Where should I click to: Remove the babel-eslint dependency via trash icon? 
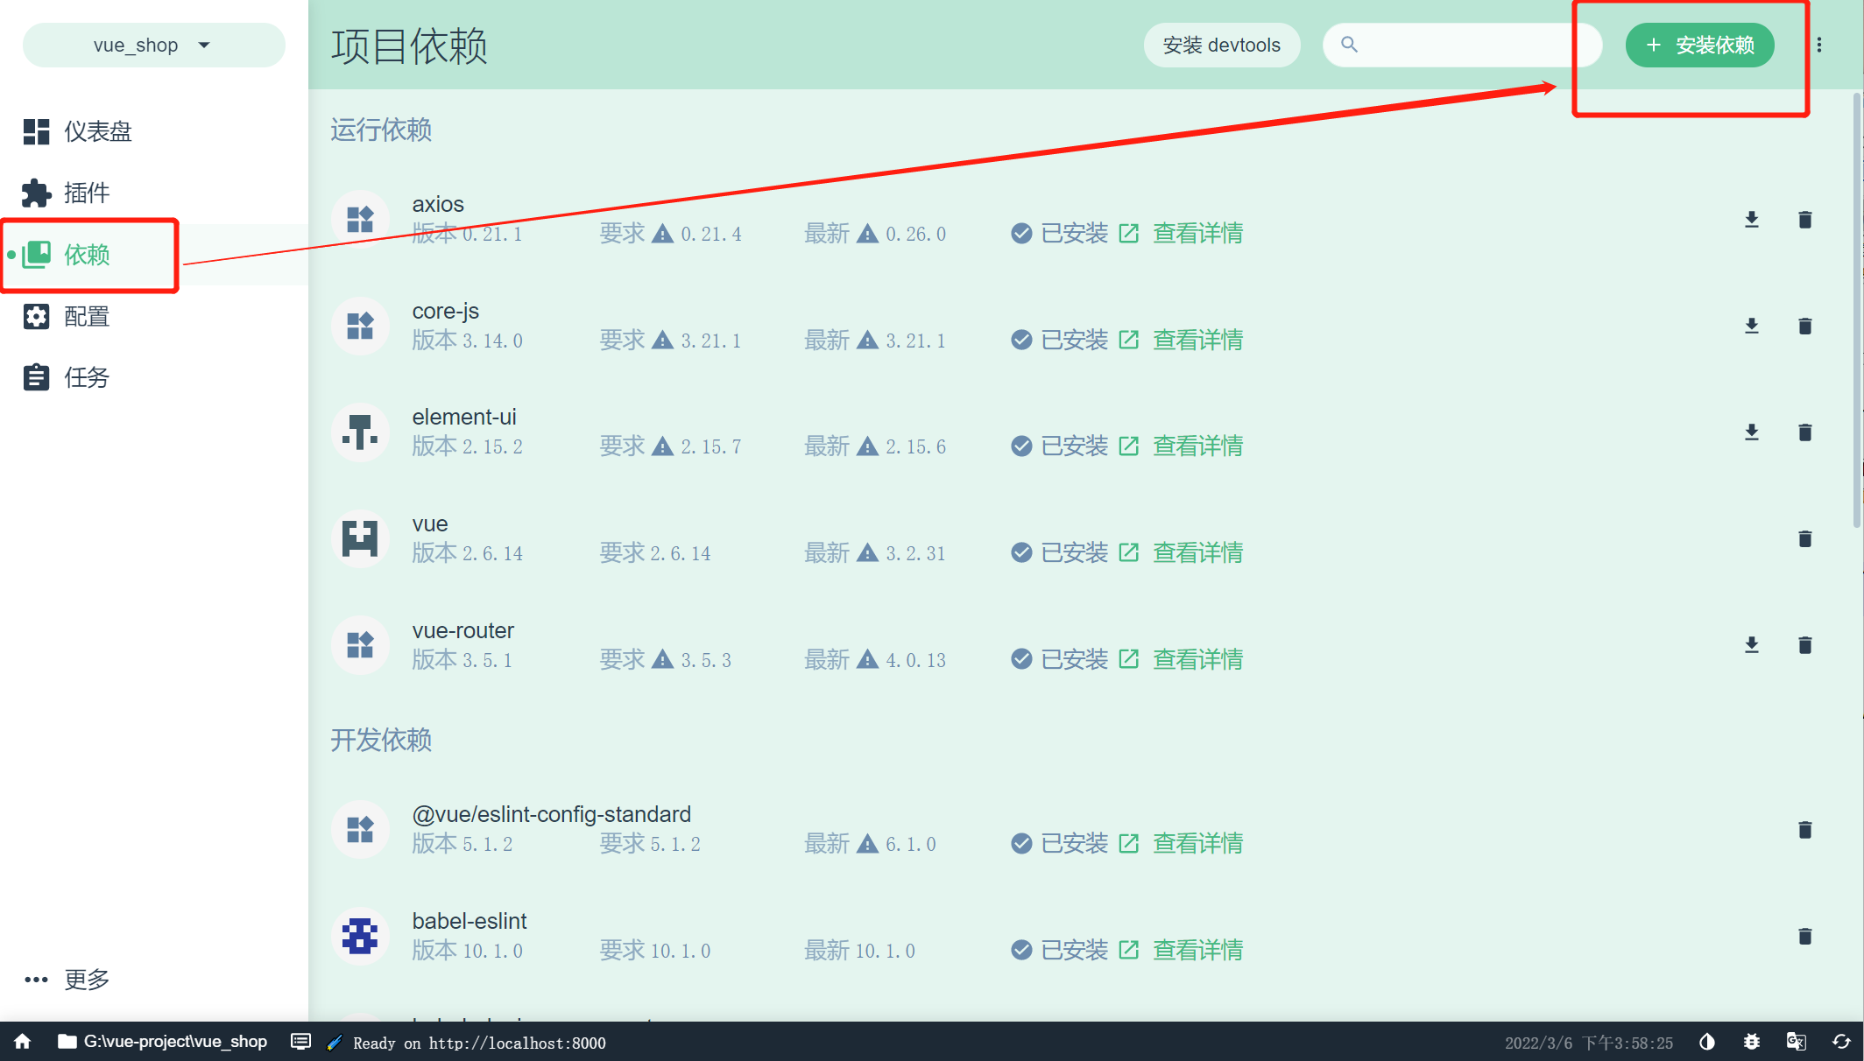click(x=1804, y=937)
